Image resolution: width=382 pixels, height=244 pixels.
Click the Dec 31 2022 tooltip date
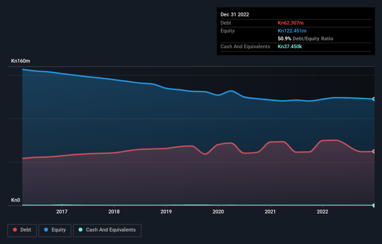(235, 14)
